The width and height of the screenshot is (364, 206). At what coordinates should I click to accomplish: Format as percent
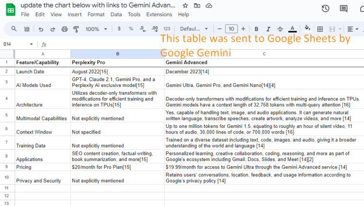coord(131,29)
